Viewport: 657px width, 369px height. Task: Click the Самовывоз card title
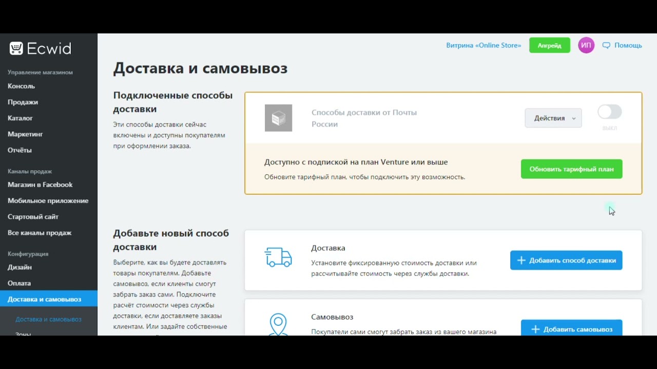coord(332,317)
